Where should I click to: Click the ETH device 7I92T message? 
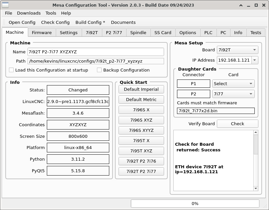[199, 169]
